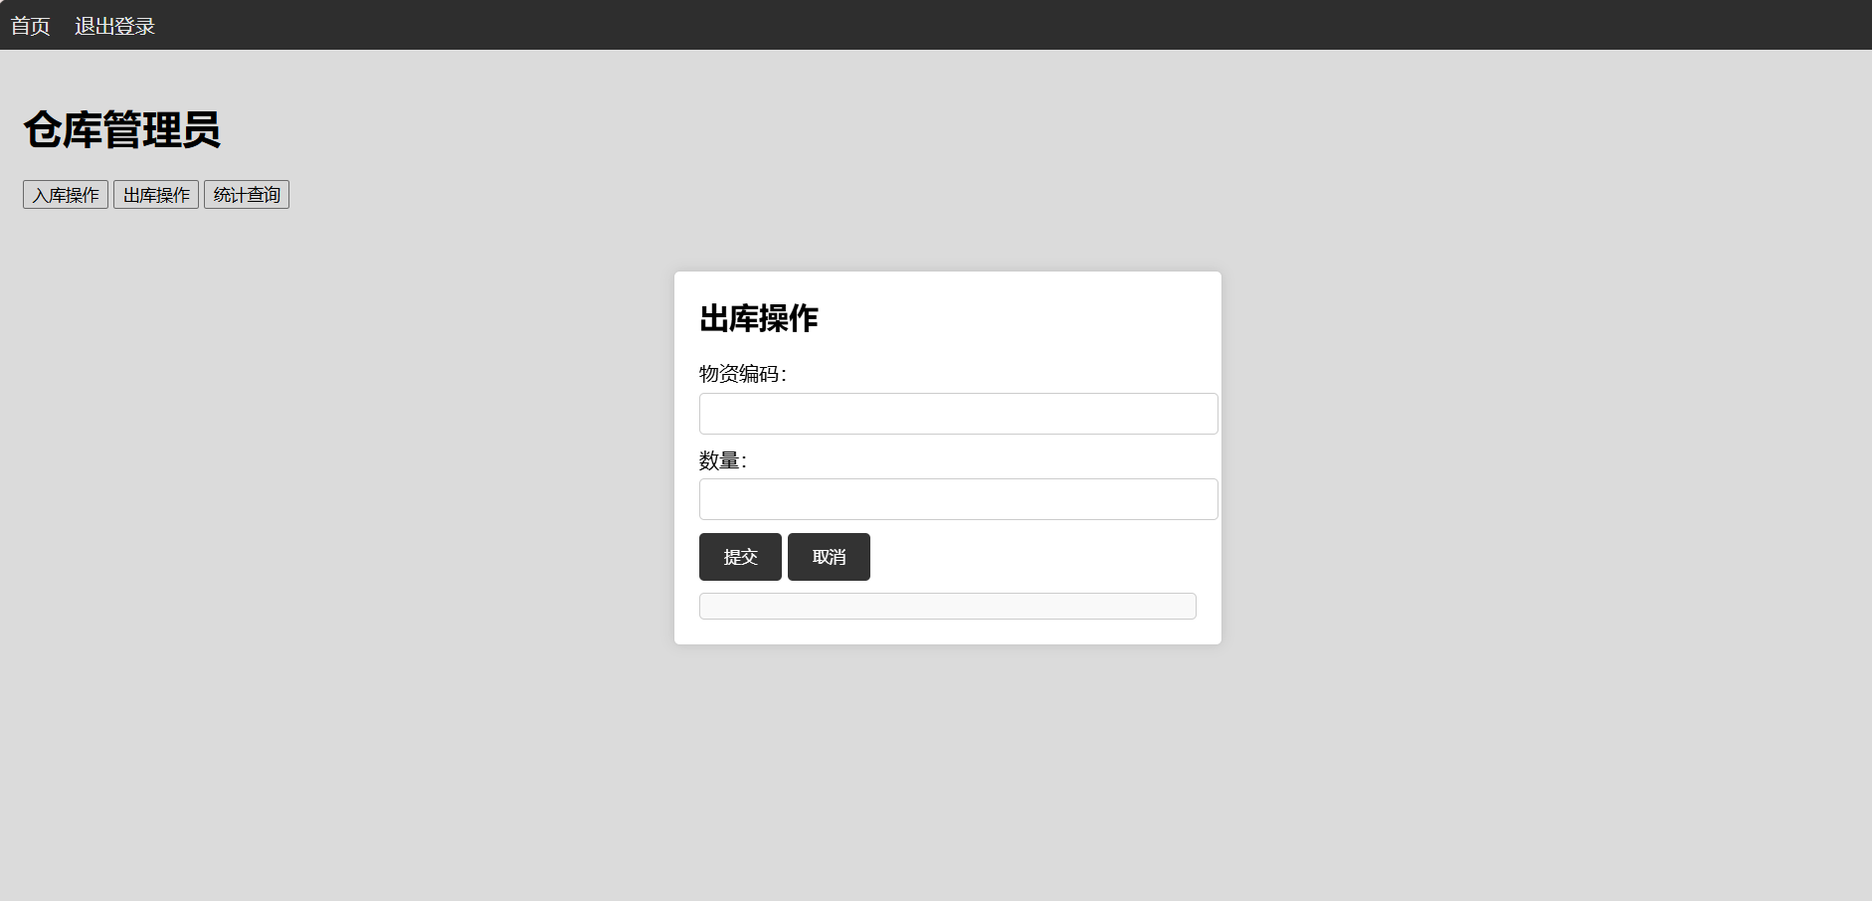1872x901 pixels.
Task: Click the 出库操作 dialog heading
Action: pyautogui.click(x=759, y=318)
